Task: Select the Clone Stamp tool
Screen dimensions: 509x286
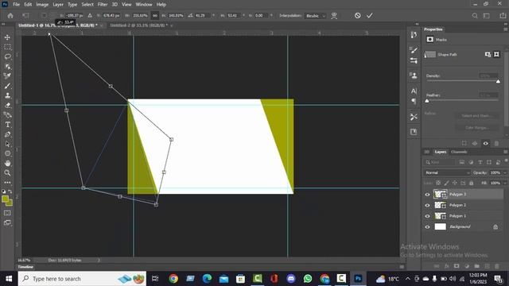Action: click(x=7, y=95)
